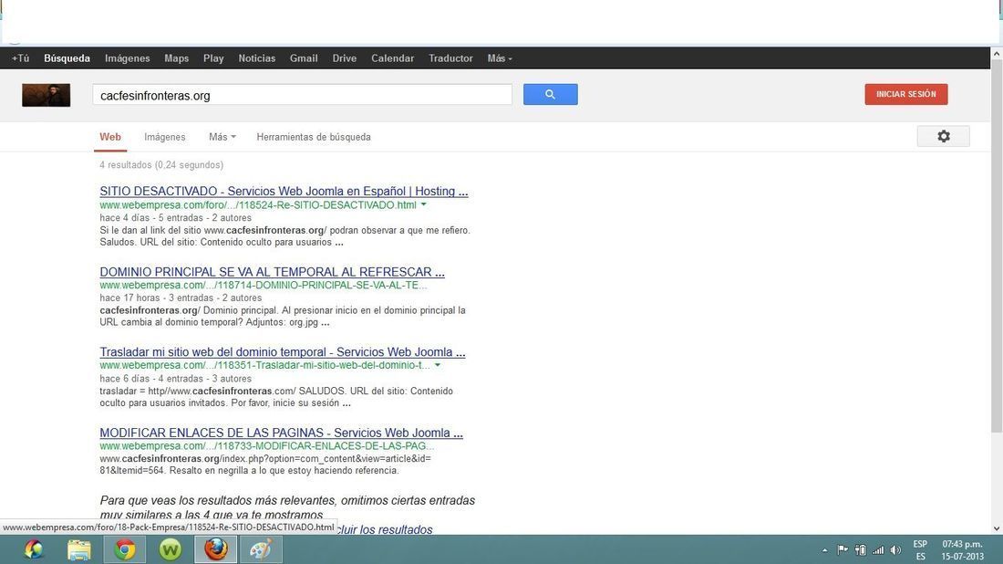This screenshot has height=564, width=1003.
Task: Click 'hace 4 días - 5 entradas' text
Action: [x=152, y=218]
